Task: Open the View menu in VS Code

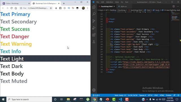Action: 117,2
